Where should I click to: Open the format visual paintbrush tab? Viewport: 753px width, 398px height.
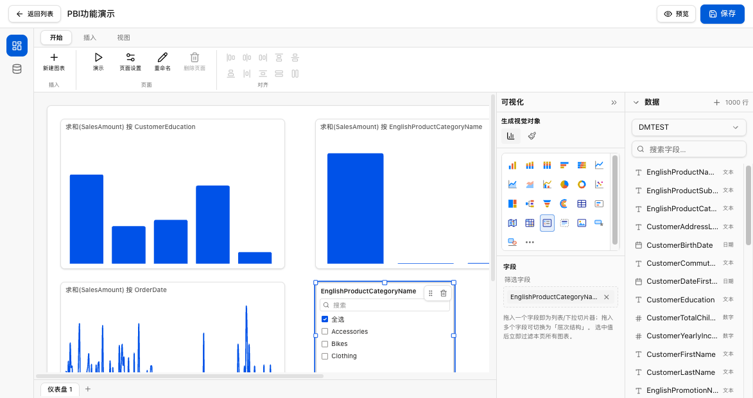coord(532,136)
